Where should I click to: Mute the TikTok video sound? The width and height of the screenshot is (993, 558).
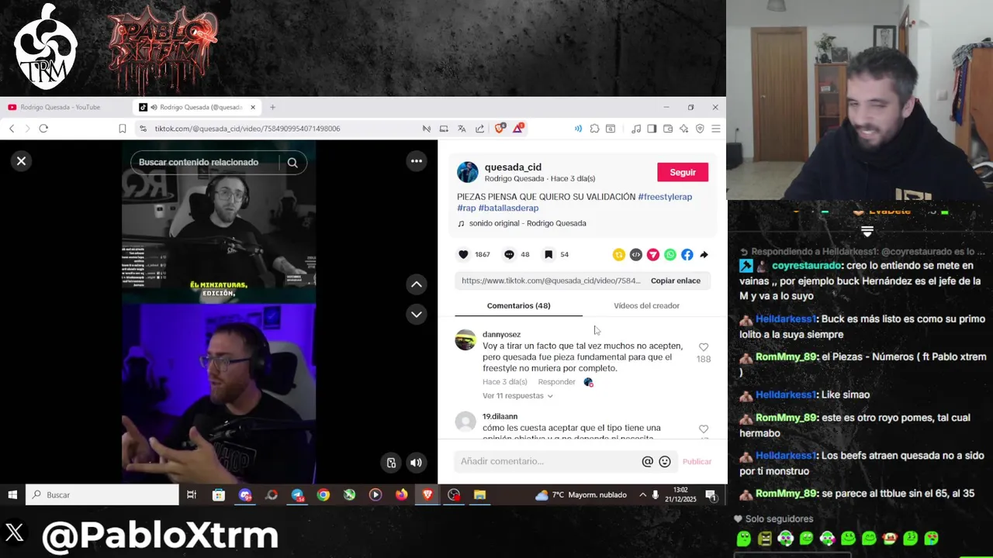(x=417, y=463)
